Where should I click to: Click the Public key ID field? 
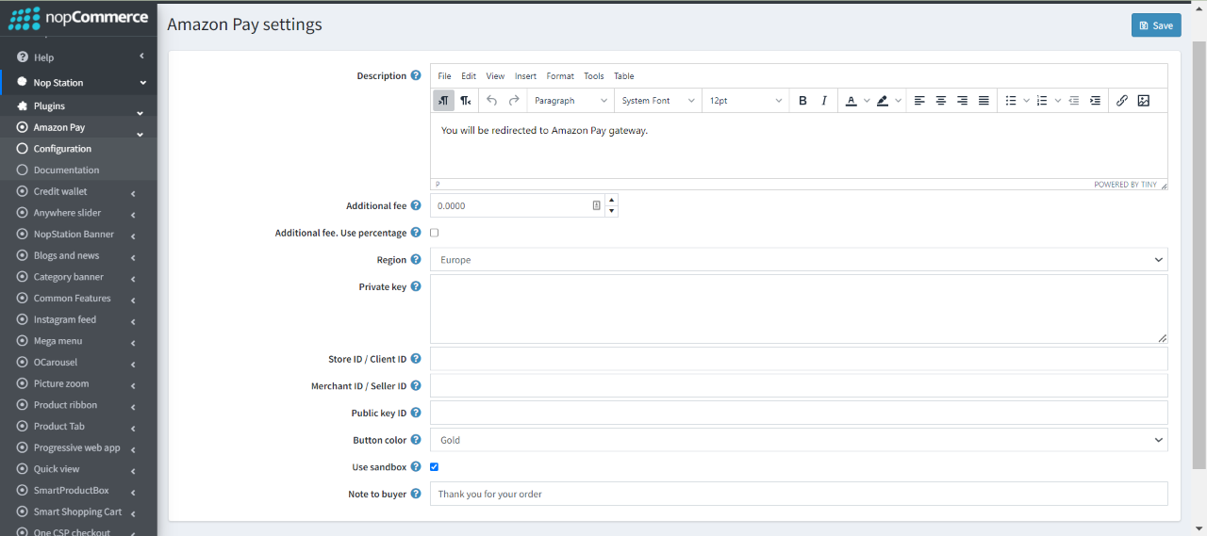tap(799, 413)
